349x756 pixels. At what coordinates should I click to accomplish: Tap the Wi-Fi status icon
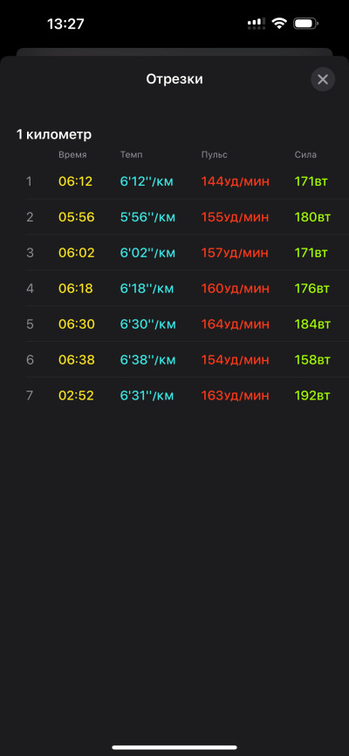[279, 24]
